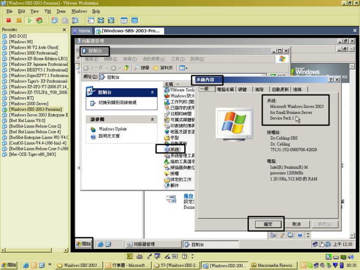Switch to full screen mode icon in VMware toolbar
The height and width of the screenshot is (270, 360).
(101, 20)
